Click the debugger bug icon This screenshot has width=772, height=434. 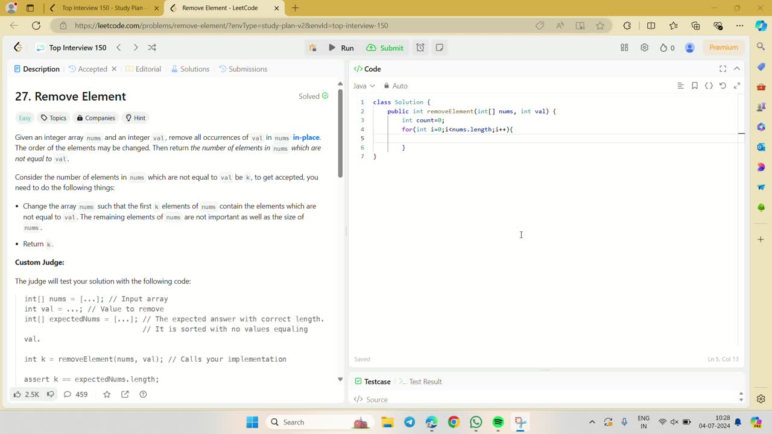(312, 48)
